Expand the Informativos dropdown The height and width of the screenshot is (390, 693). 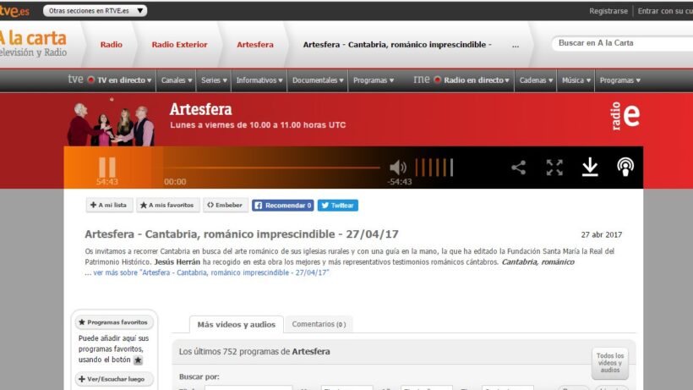259,80
